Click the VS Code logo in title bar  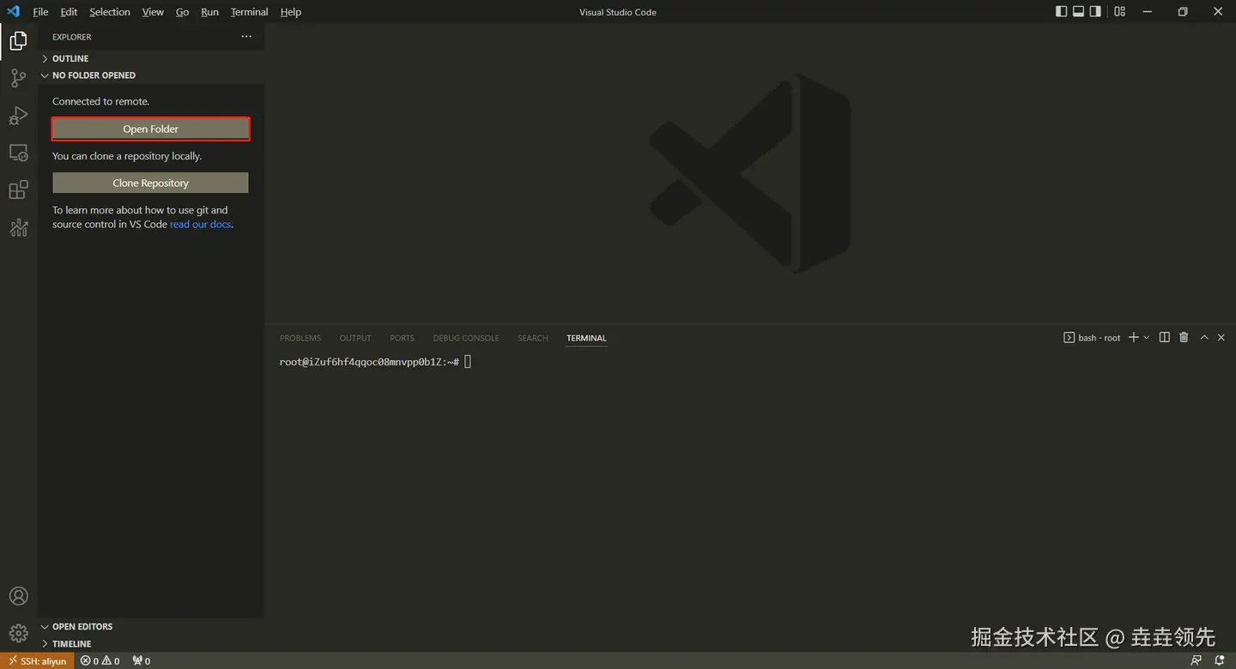pyautogui.click(x=13, y=11)
